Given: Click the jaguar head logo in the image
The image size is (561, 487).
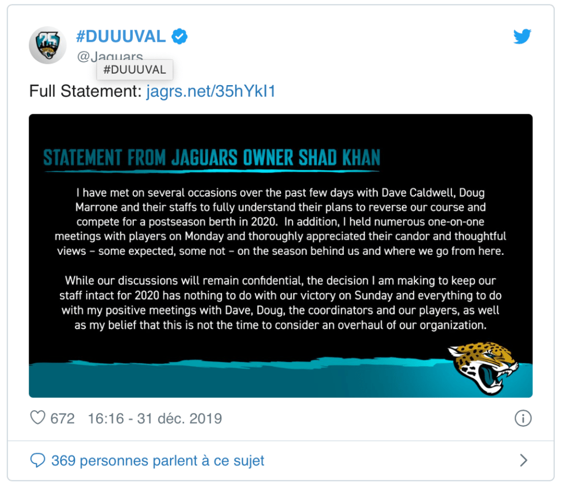Looking at the screenshot, I should click(483, 367).
